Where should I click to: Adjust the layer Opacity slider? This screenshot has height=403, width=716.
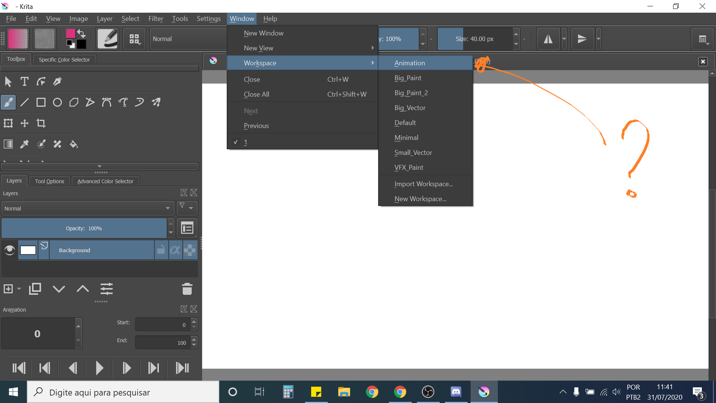click(x=84, y=228)
